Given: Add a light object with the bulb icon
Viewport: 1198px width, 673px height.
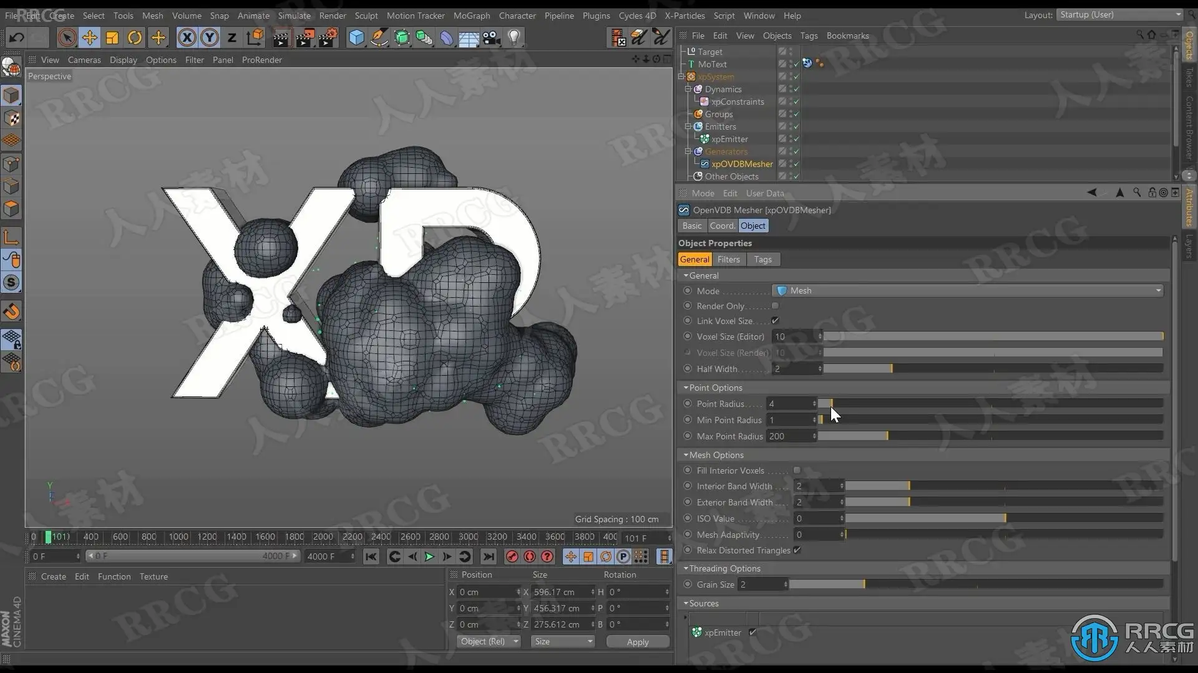Looking at the screenshot, I should click(x=514, y=37).
